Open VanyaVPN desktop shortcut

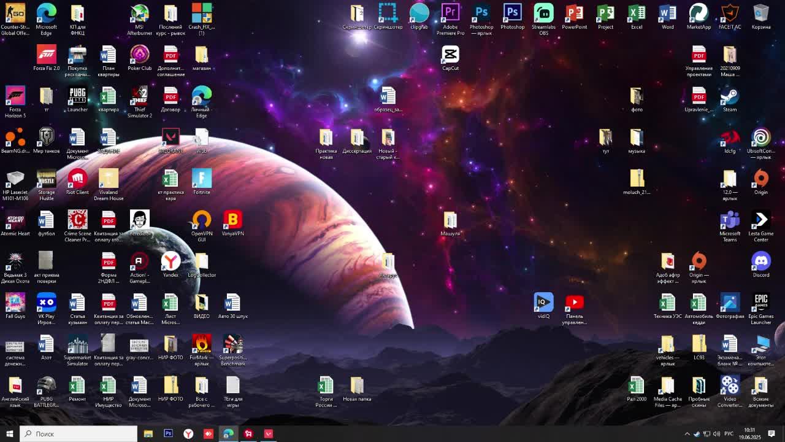(x=232, y=223)
